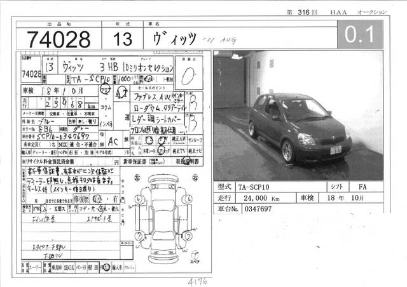The height and width of the screenshot is (287, 407).
Task: Click handwritten 1000 engine displacement
Action: [125, 79]
